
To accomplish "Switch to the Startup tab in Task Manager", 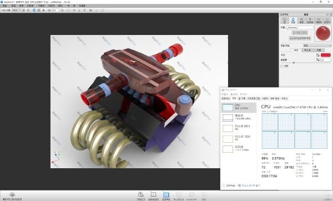I will [254, 99].
